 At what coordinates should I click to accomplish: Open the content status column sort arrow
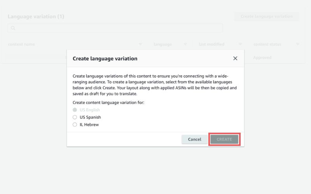coord(297,44)
